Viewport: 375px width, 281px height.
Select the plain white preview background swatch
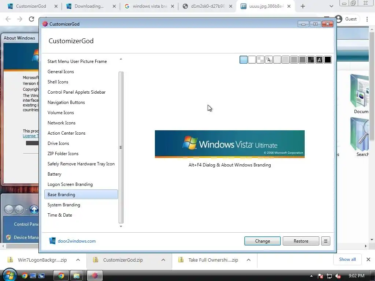pos(252,60)
